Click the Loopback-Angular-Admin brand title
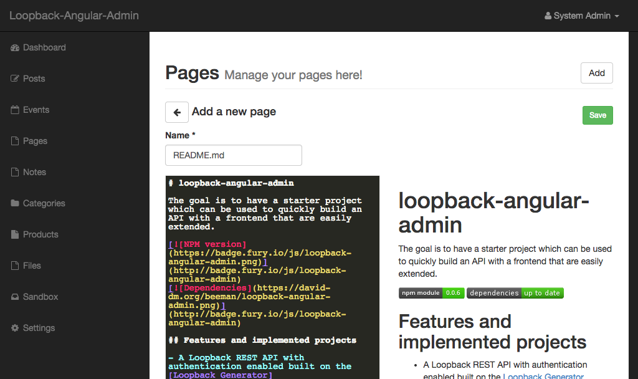Viewport: 638px width, 379px height. click(74, 16)
